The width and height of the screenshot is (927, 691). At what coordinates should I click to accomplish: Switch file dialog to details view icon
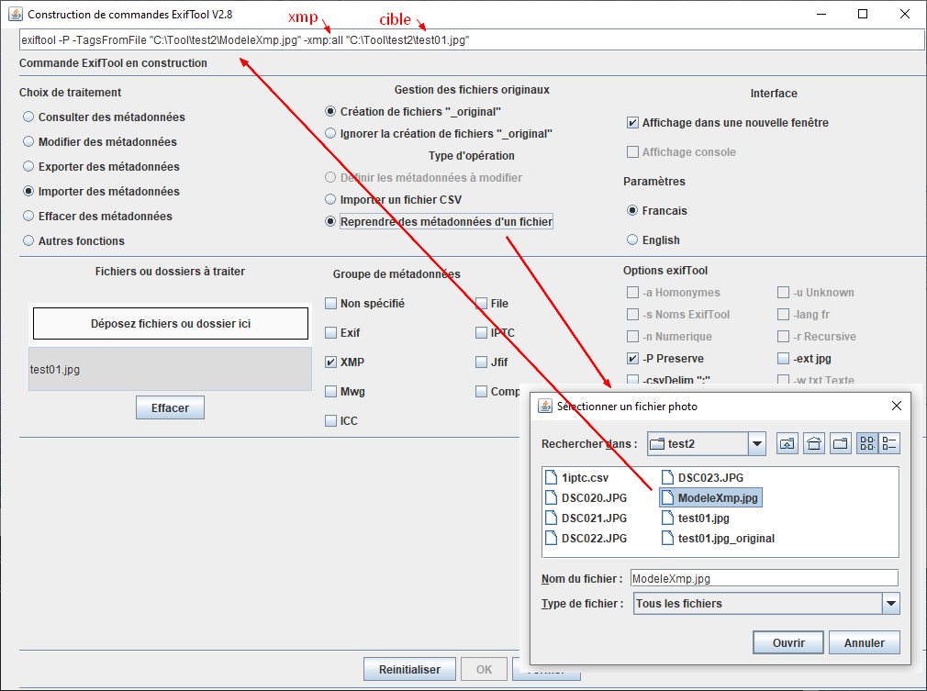(889, 443)
